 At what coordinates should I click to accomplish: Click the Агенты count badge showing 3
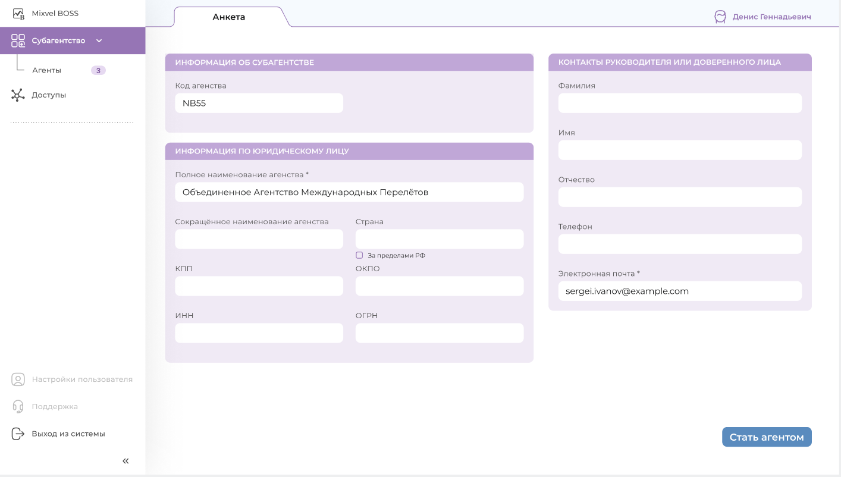coord(98,70)
